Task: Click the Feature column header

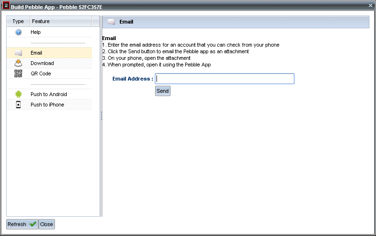Action: (x=61, y=21)
